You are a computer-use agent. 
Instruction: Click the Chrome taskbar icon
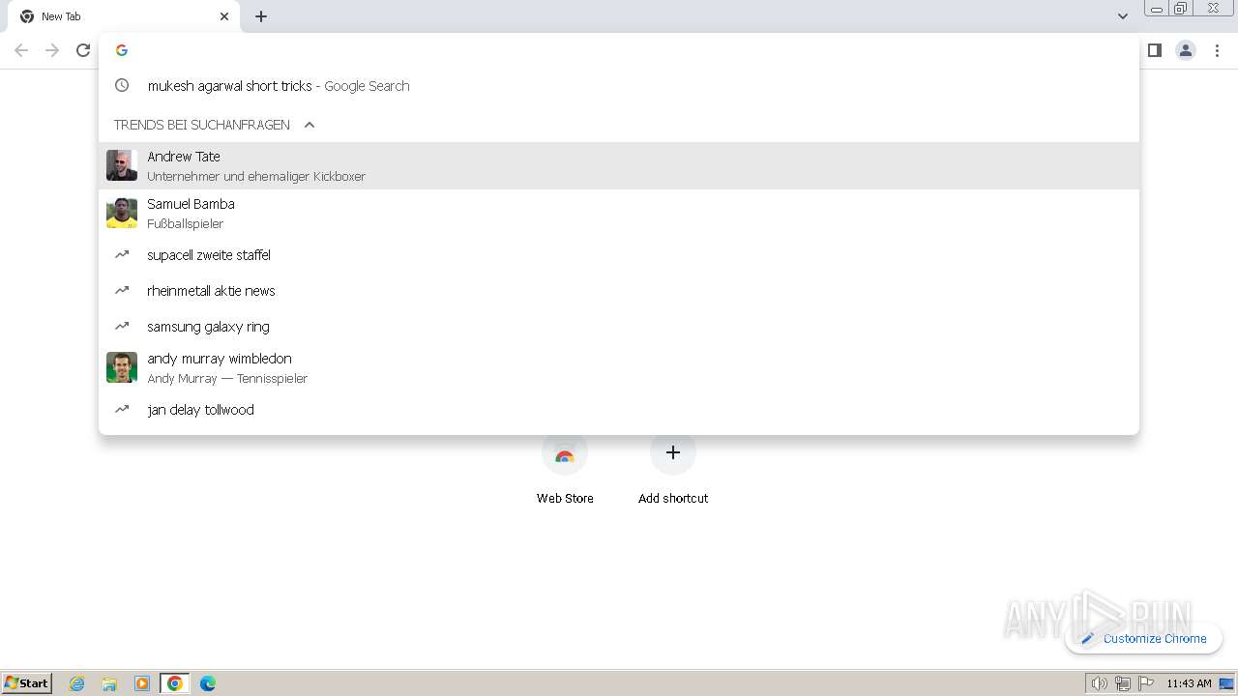click(x=175, y=683)
